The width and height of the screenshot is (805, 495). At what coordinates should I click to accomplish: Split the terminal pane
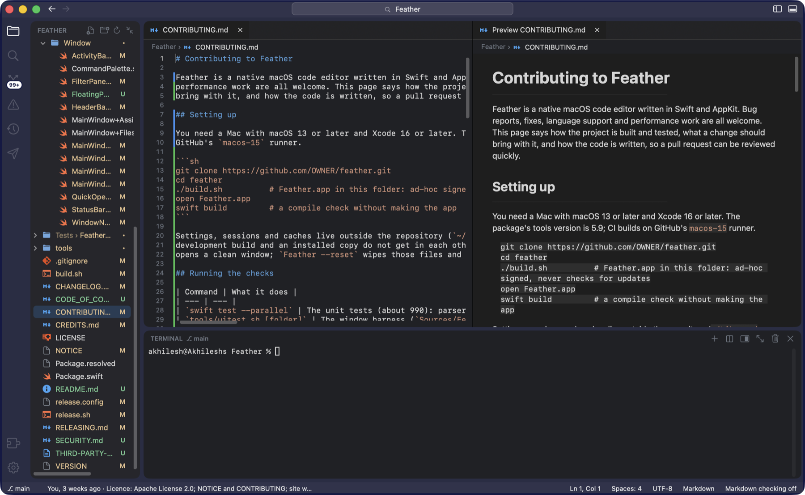pos(729,338)
